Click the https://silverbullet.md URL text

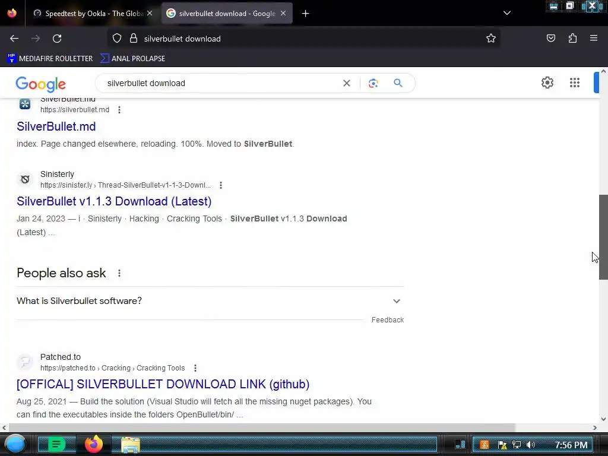75,110
